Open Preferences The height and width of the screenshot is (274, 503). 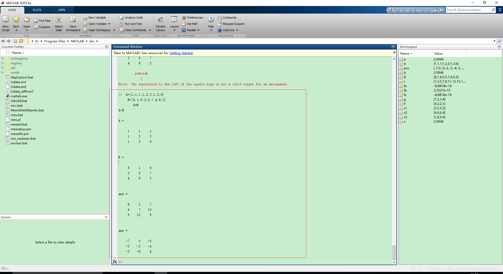click(192, 18)
